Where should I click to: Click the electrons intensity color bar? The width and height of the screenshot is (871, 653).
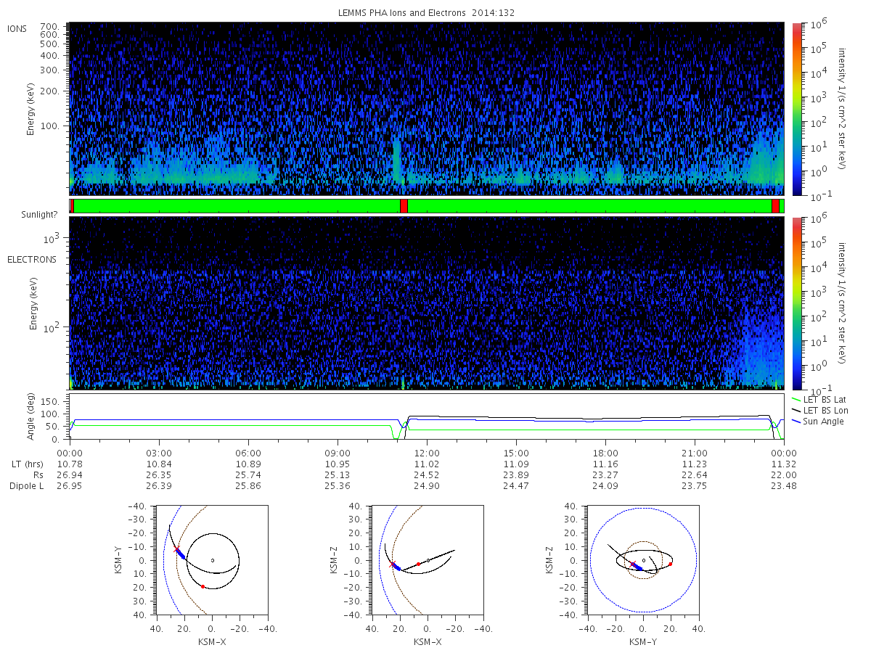coord(796,303)
